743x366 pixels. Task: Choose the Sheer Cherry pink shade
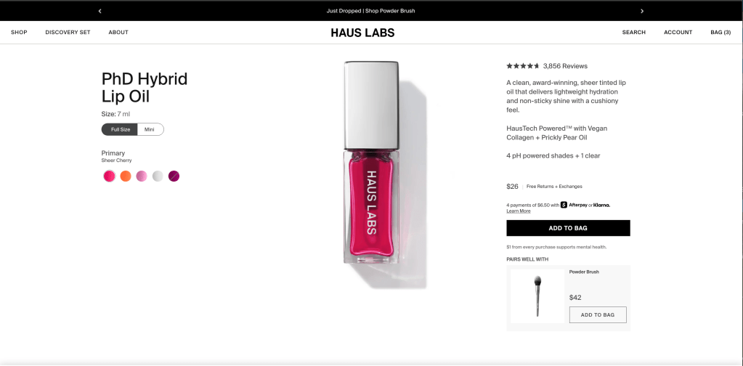[110, 176]
